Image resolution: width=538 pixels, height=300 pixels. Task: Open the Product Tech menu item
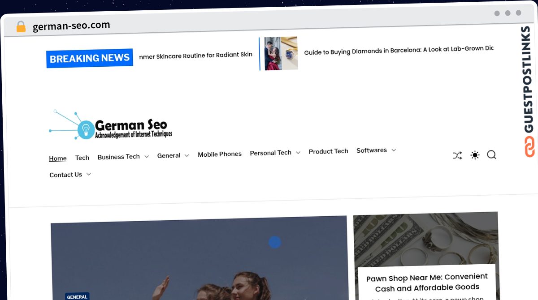[329, 151]
